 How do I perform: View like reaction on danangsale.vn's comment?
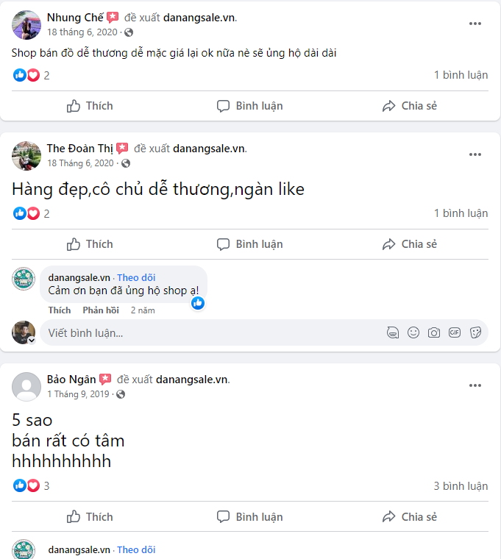click(x=198, y=303)
